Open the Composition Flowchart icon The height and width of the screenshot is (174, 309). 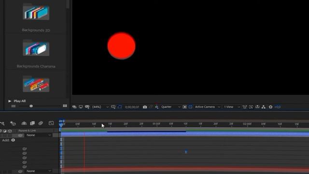[x=264, y=107]
